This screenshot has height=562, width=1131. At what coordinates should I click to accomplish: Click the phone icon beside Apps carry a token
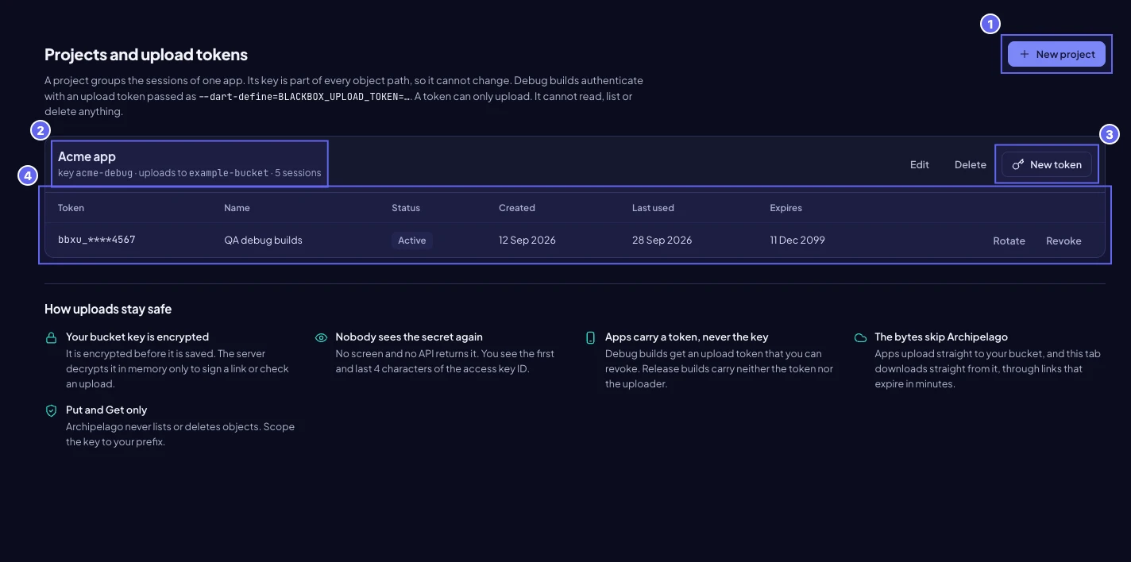590,337
